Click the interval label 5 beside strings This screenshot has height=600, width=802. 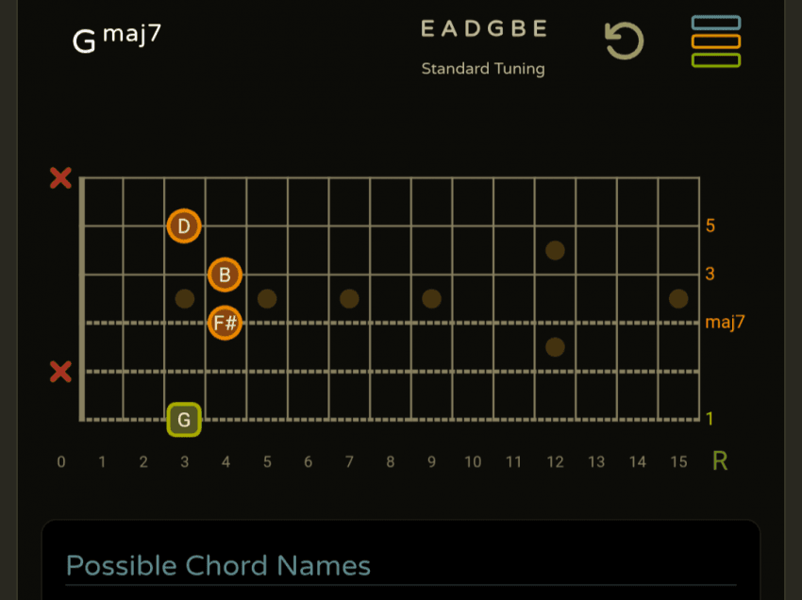710,226
